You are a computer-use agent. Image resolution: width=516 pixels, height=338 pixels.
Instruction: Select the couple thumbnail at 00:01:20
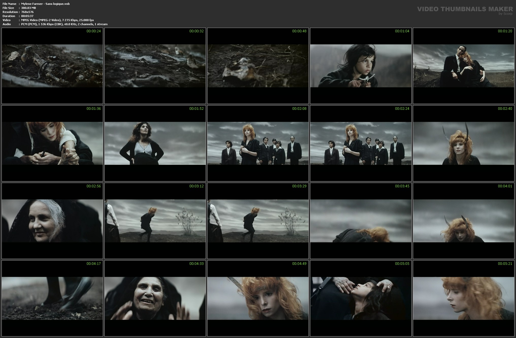point(464,66)
